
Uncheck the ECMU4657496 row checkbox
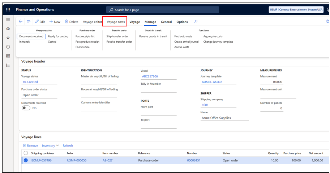pyautogui.click(x=26, y=160)
